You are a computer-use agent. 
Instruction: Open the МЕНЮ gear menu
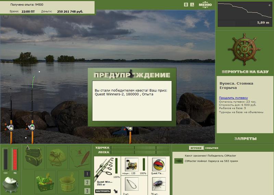(x=205, y=5)
